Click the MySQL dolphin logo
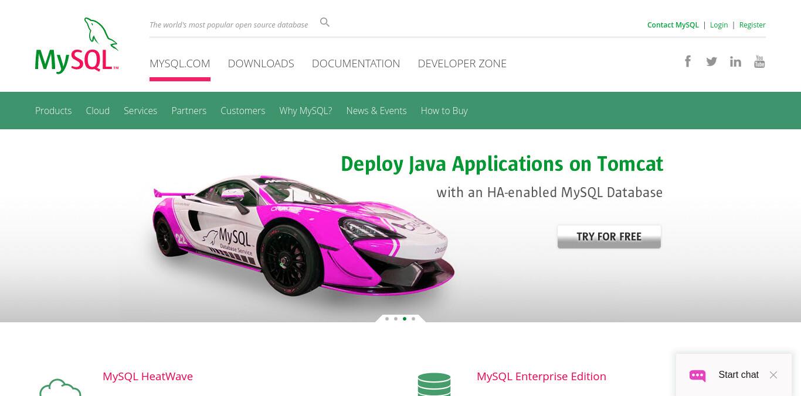The height and width of the screenshot is (396, 801). (x=77, y=46)
